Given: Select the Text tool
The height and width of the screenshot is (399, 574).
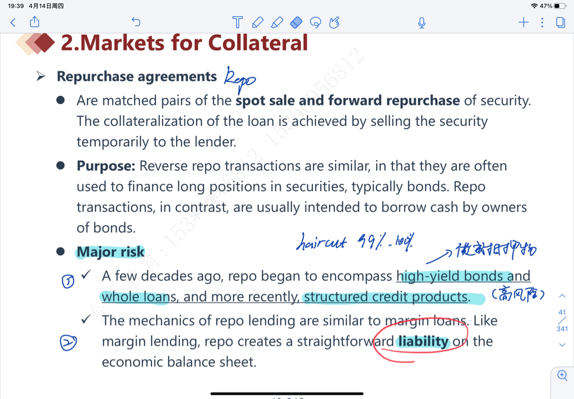Looking at the screenshot, I should [238, 22].
